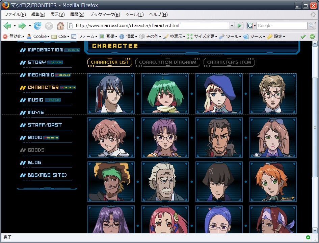Click the vertical page scrollbar thumb
This screenshot has width=319, height=243.
point(315,127)
